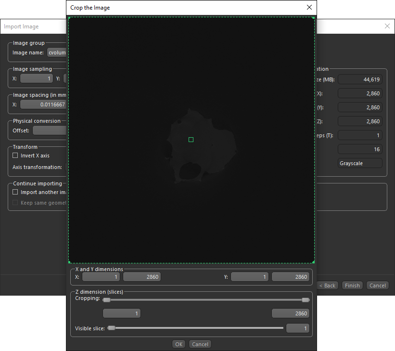Click the Visible slice slider handle
The width and height of the screenshot is (395, 351).
tap(112, 328)
